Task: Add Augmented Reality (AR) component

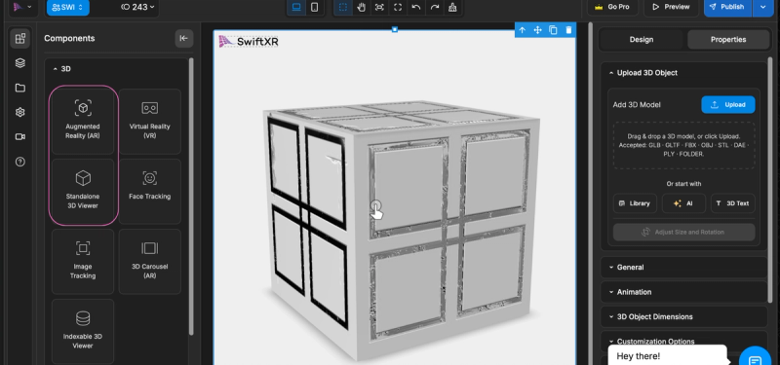Action: click(83, 121)
